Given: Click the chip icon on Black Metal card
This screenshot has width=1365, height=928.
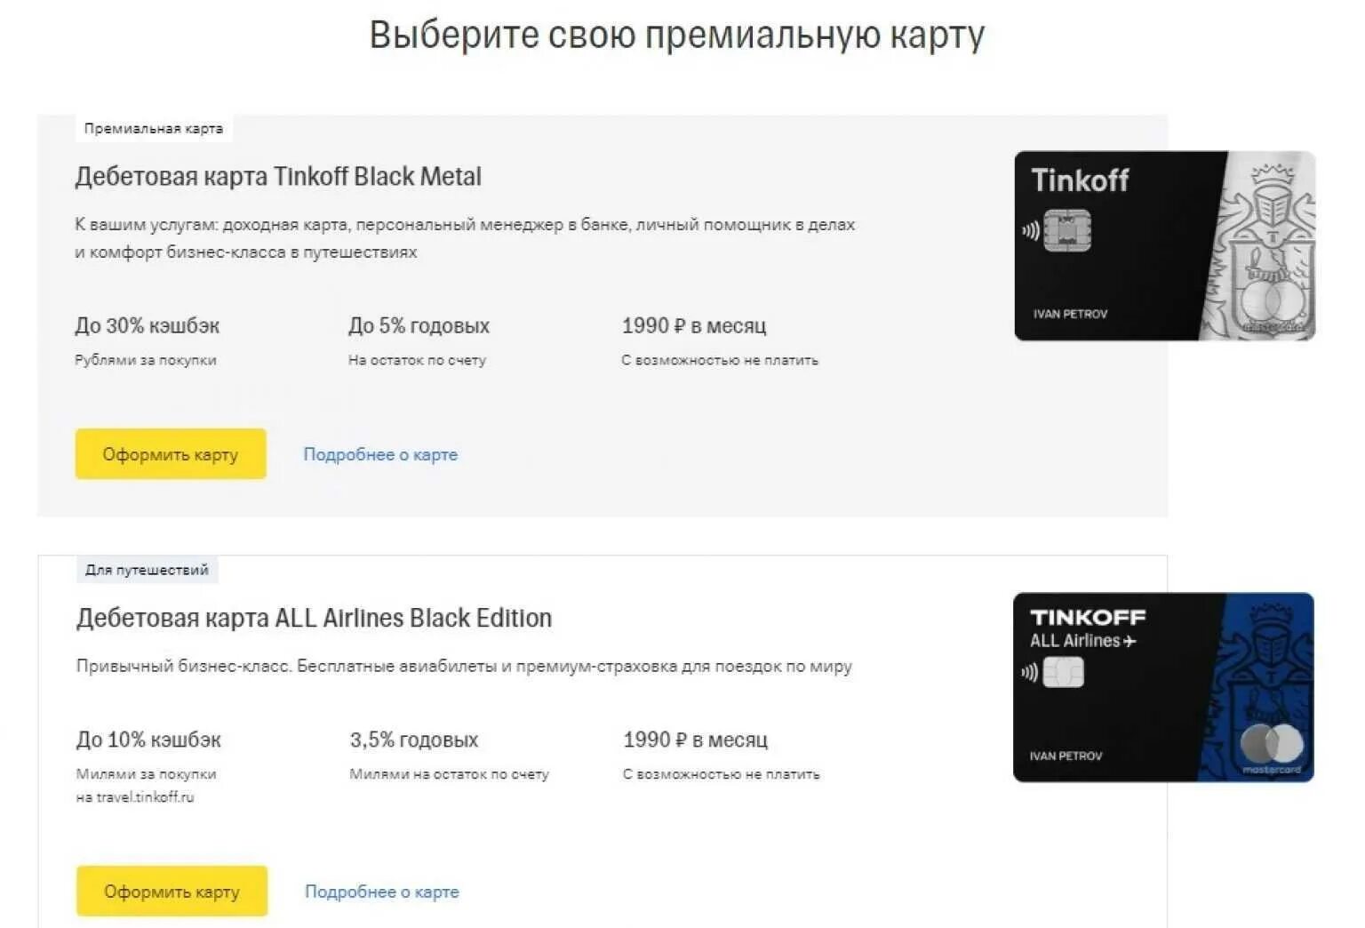Looking at the screenshot, I should pos(1066,231).
